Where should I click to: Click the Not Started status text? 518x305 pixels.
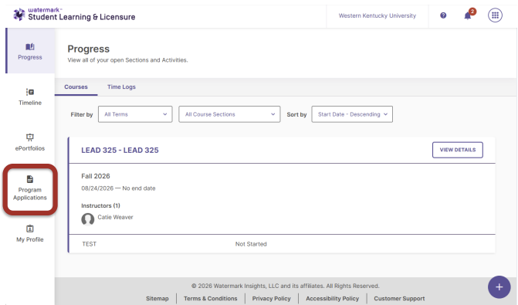(x=251, y=244)
